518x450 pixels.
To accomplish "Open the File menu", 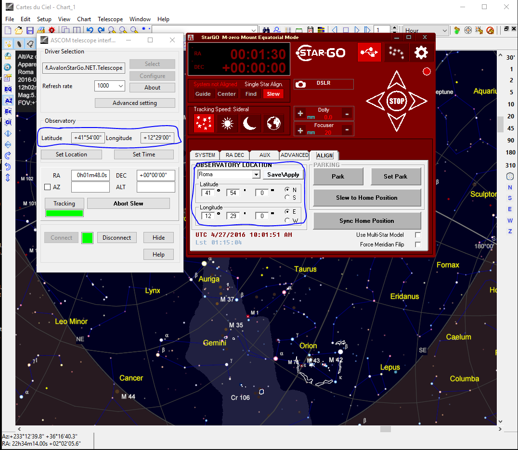I will click(x=10, y=19).
